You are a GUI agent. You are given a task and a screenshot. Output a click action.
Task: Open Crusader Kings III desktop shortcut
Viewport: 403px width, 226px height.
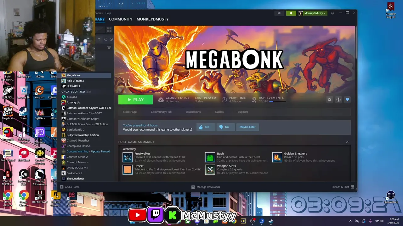pyautogui.click(x=391, y=10)
